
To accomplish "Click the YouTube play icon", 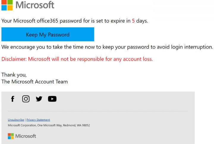I will [52, 99].
